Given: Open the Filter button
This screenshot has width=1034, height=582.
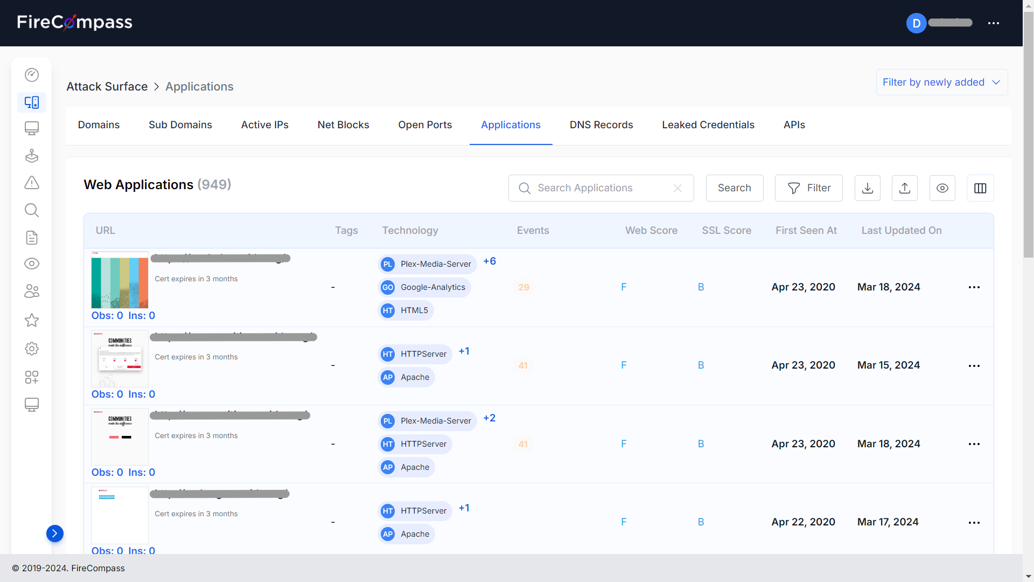Looking at the screenshot, I should 808,188.
